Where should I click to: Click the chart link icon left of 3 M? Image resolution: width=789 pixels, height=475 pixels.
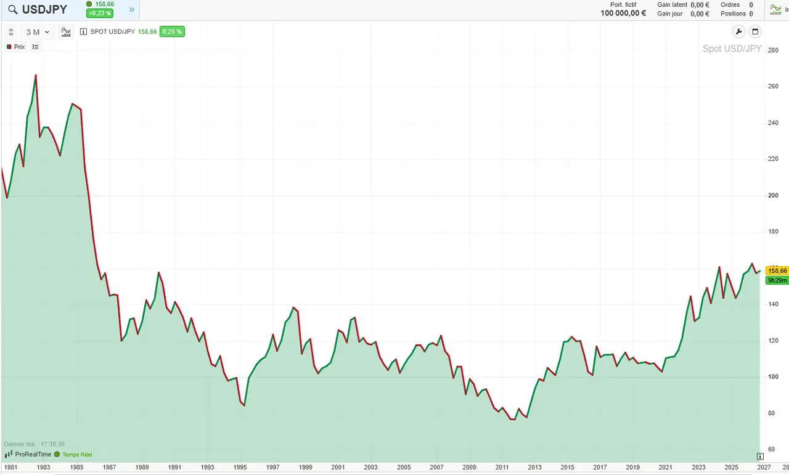[10, 32]
